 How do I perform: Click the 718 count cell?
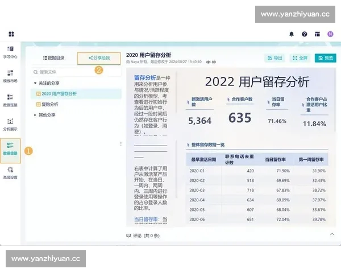point(250,191)
